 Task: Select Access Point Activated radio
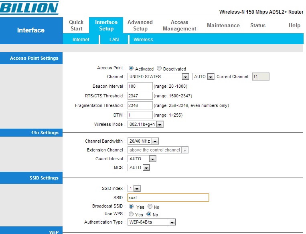pyautogui.click(x=131, y=68)
